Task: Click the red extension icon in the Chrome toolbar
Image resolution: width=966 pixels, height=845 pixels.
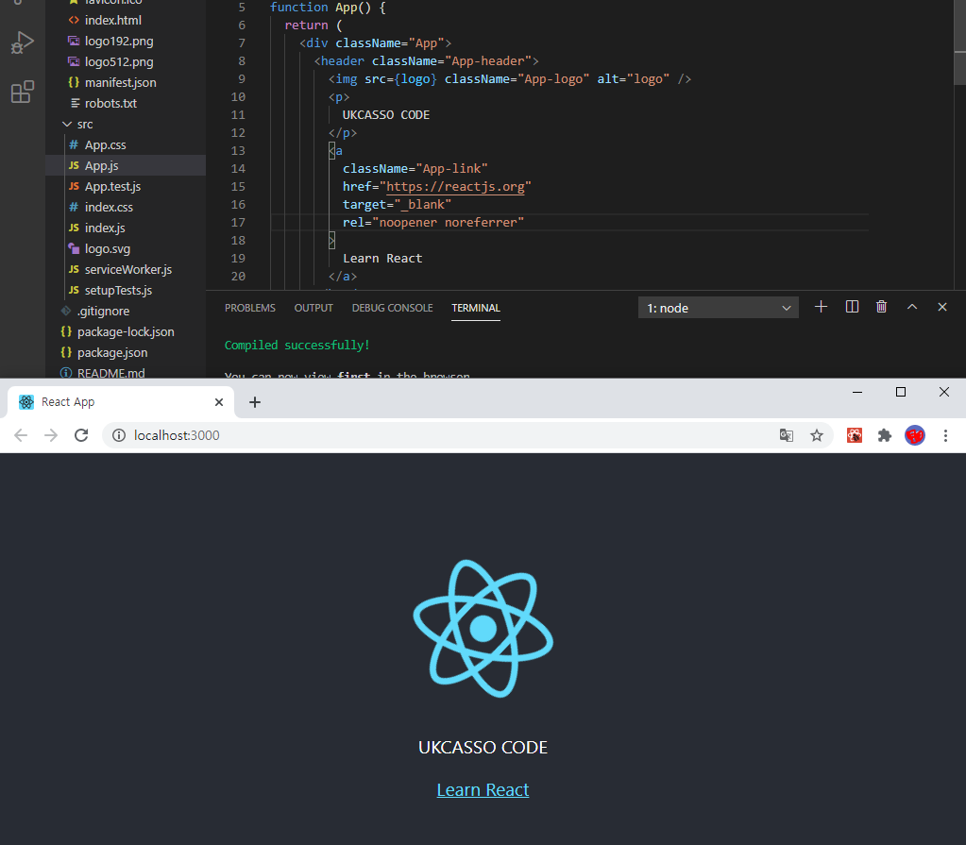Action: 855,435
